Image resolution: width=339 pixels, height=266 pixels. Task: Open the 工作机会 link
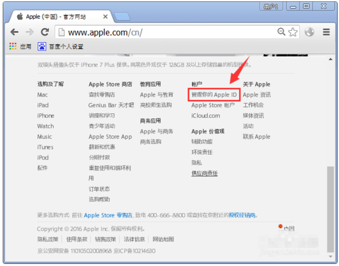pos(253,105)
